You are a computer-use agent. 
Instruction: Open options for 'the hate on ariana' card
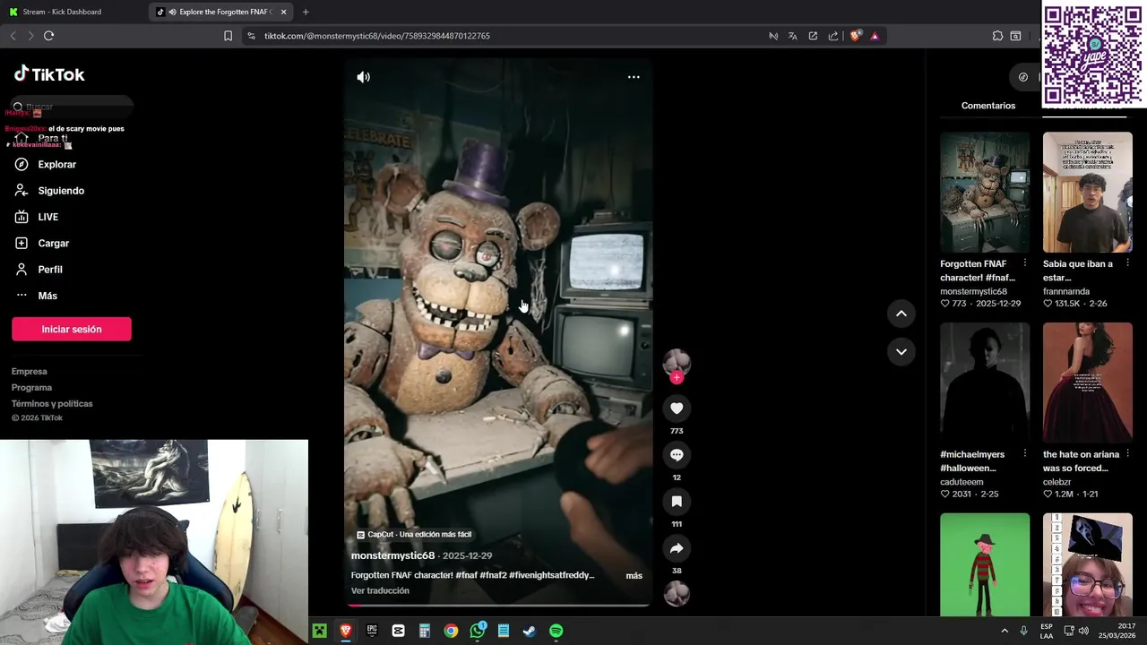coord(1127,454)
